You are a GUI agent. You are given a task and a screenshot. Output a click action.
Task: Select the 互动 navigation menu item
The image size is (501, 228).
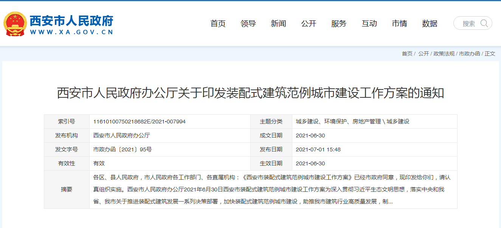click(369, 23)
